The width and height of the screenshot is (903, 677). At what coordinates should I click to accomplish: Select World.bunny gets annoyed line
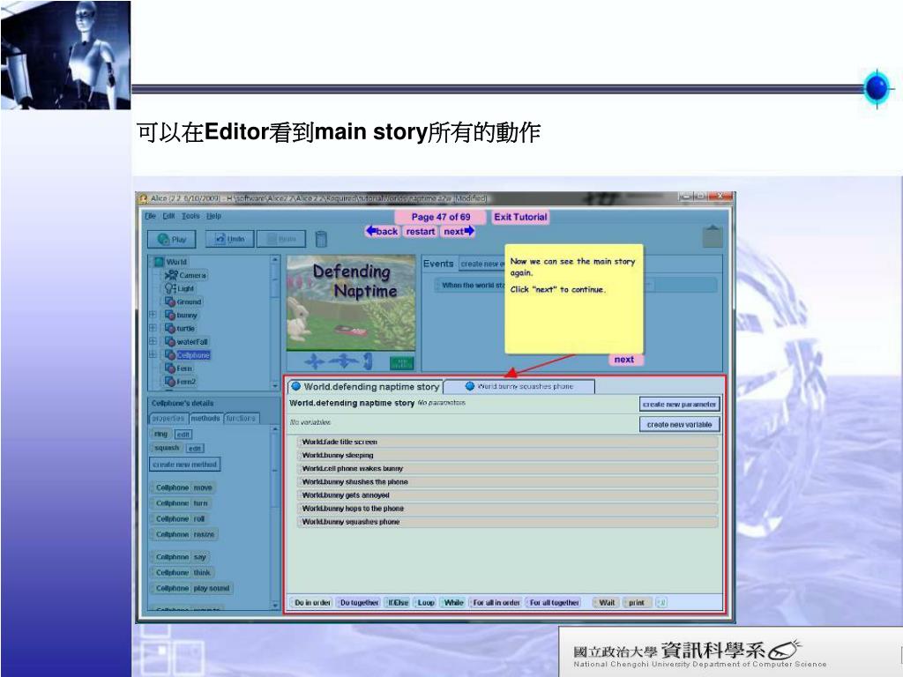click(507, 495)
